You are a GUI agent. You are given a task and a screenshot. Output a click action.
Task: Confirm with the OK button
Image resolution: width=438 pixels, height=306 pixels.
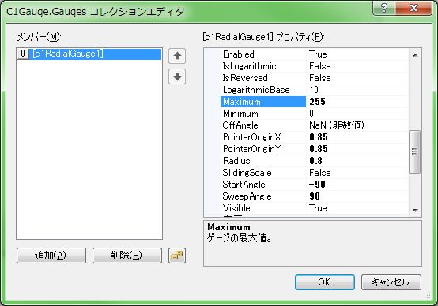coord(325,282)
